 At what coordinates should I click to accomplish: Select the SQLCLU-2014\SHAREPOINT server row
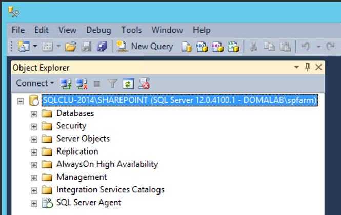[x=179, y=100]
